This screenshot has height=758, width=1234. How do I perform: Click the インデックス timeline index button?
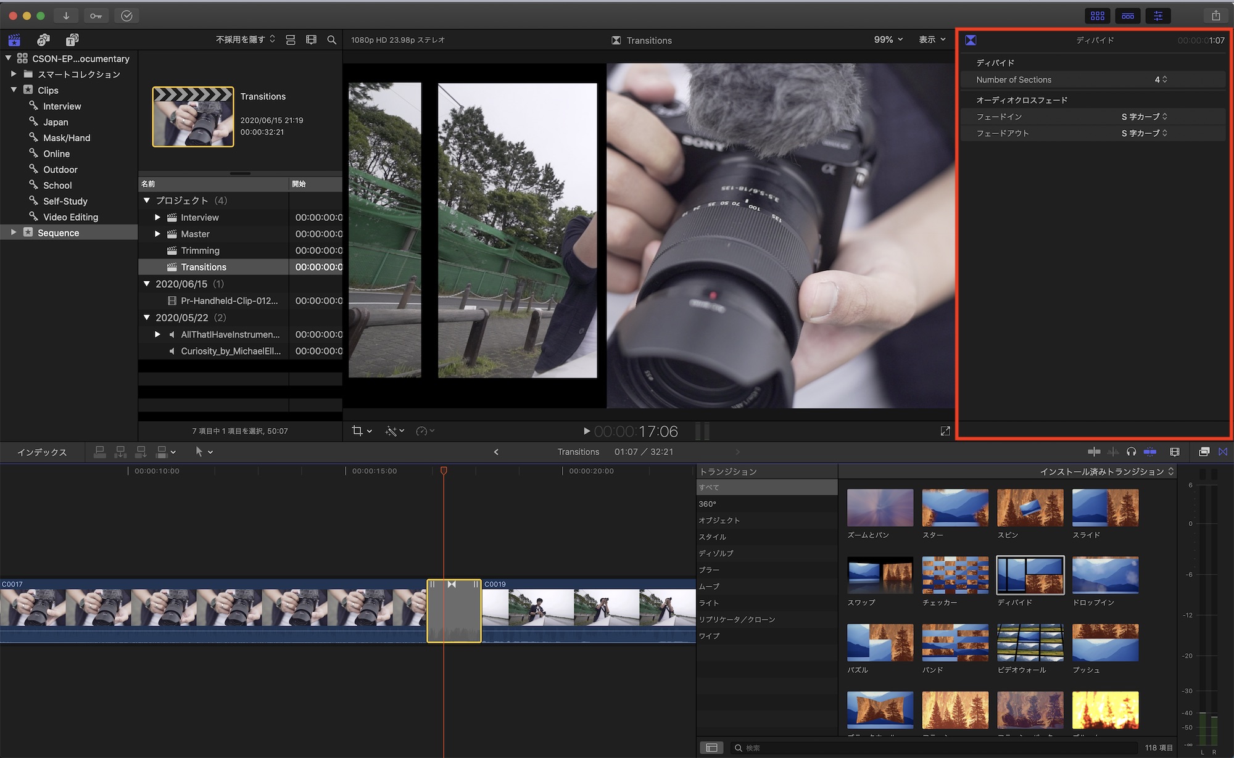point(42,452)
